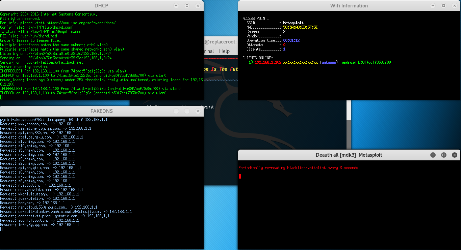Viewport: 461px width, 250px height.
Task: Click the 'Copyright 2004-2016 Internet Systems Consortium' line
Action: tap(49, 14)
